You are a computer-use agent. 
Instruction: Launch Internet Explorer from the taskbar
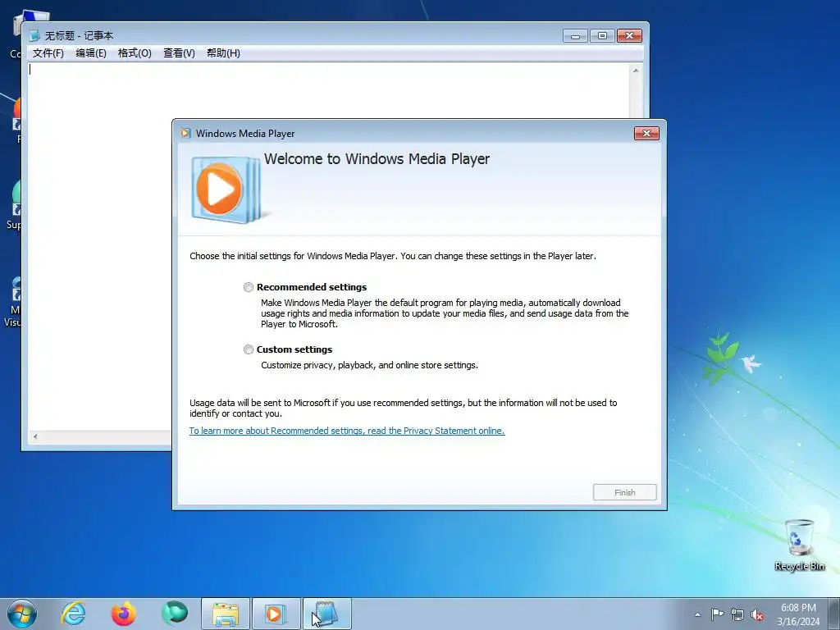coord(73,614)
